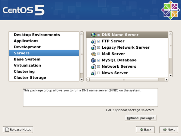Click the Network Servers icon
This screenshot has height=136, width=181.
point(94,66)
